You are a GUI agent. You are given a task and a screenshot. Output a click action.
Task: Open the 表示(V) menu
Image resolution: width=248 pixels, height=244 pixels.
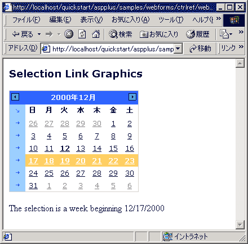[91, 20]
